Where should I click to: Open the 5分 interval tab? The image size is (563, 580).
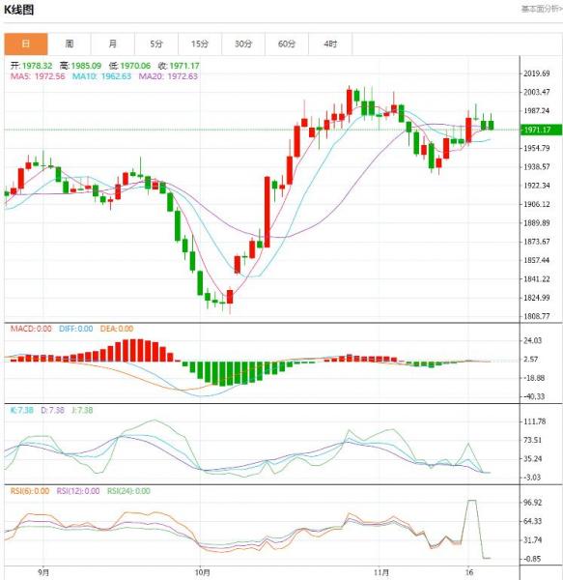[156, 44]
